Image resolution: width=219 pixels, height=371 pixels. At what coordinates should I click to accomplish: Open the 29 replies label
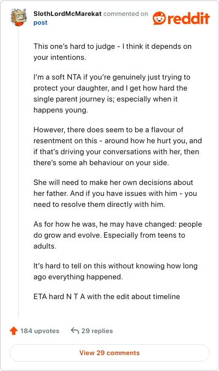click(97, 331)
